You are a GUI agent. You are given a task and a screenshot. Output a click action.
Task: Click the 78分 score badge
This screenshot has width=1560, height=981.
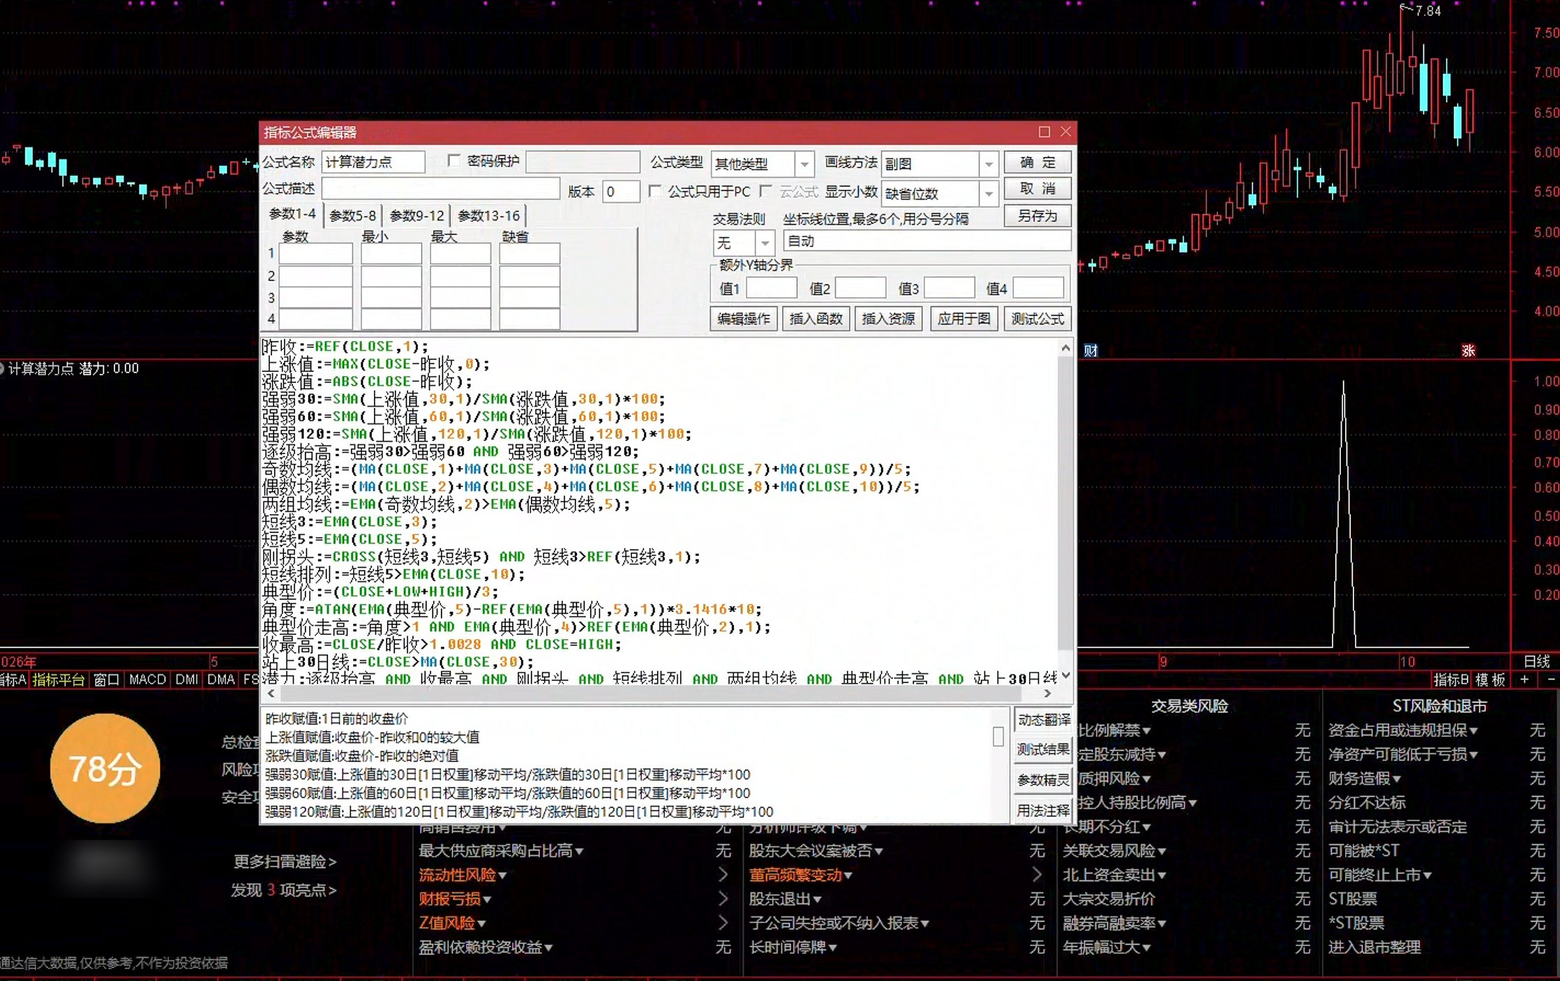[x=105, y=768]
